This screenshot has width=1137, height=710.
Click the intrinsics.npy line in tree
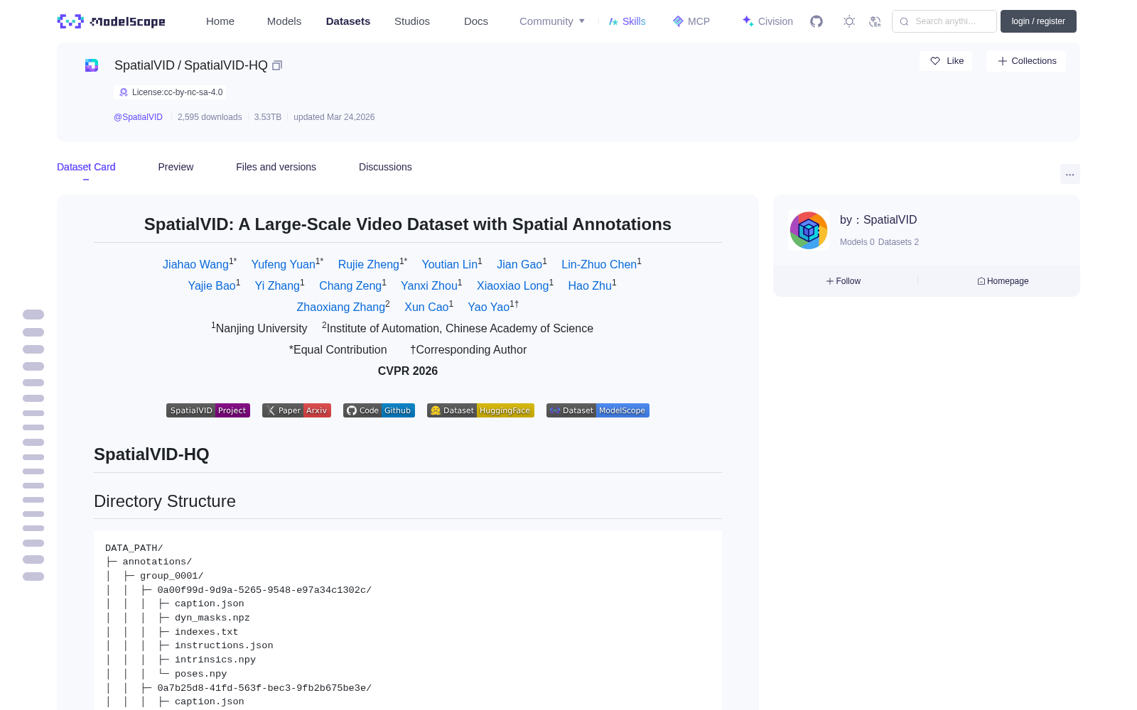point(215,660)
